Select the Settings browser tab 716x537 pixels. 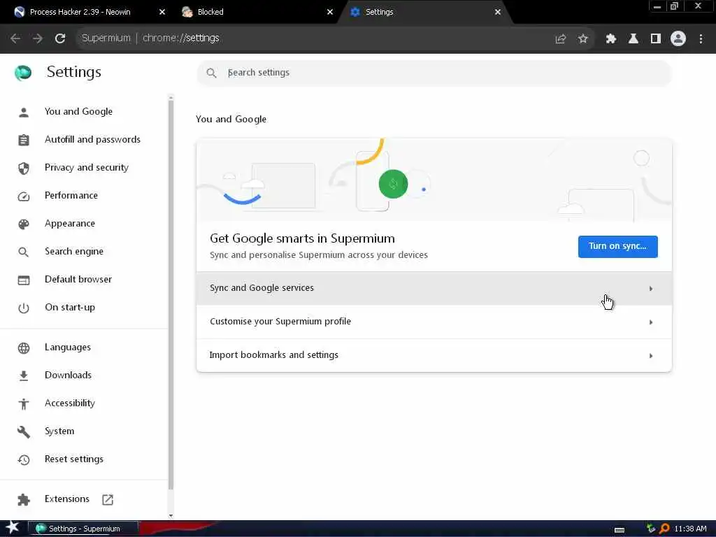tap(424, 12)
